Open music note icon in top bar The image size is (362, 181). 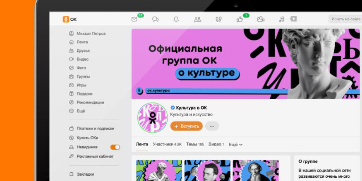[281, 19]
